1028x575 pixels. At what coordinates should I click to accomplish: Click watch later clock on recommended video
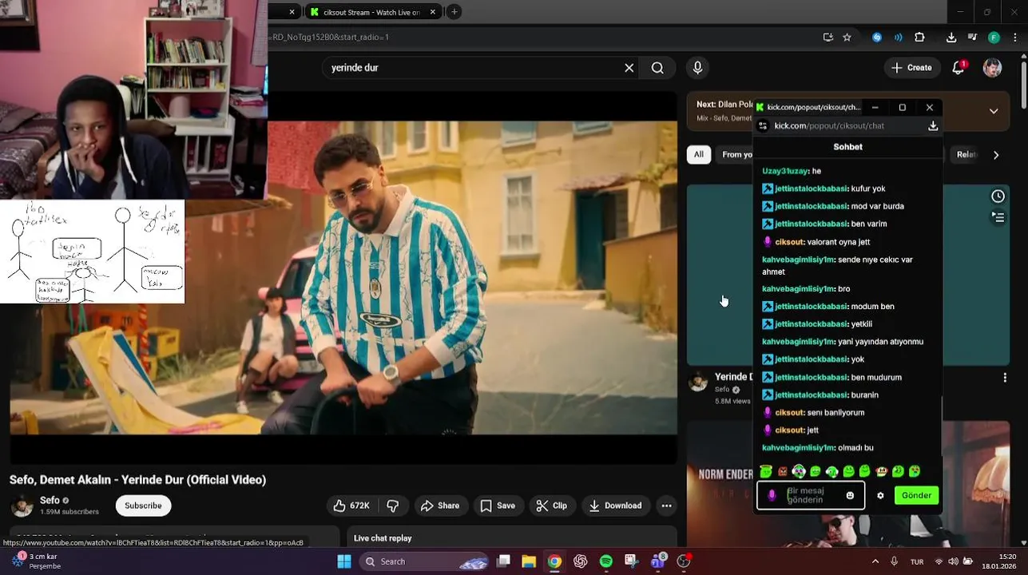(998, 196)
